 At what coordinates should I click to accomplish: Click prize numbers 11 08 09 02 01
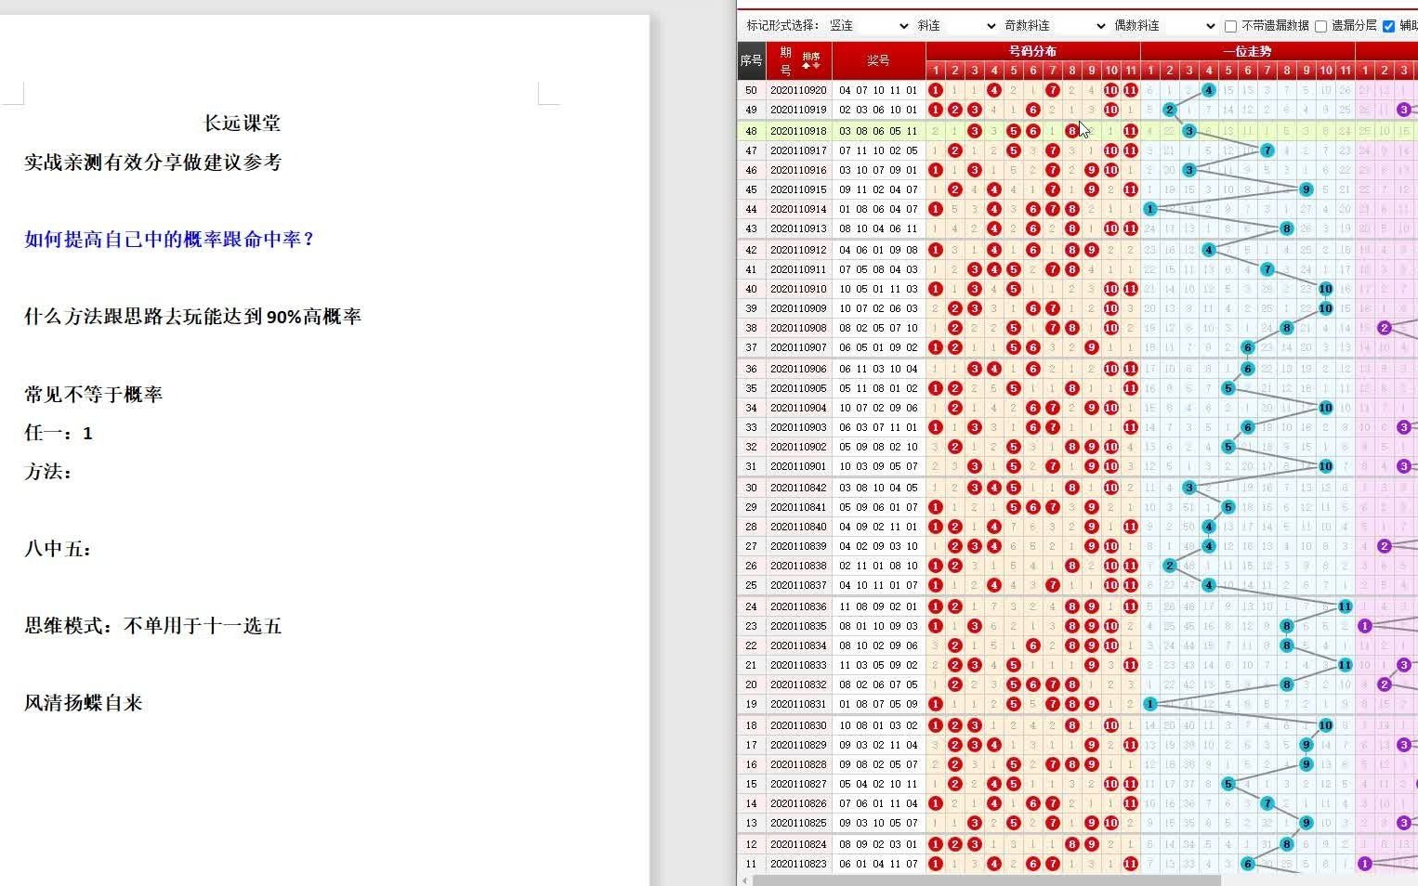(x=878, y=606)
